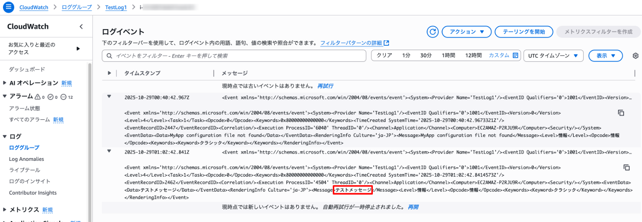Expand お気に入りと最近のアクセス flyout arrow
This screenshot has height=222, width=642.
[78, 48]
